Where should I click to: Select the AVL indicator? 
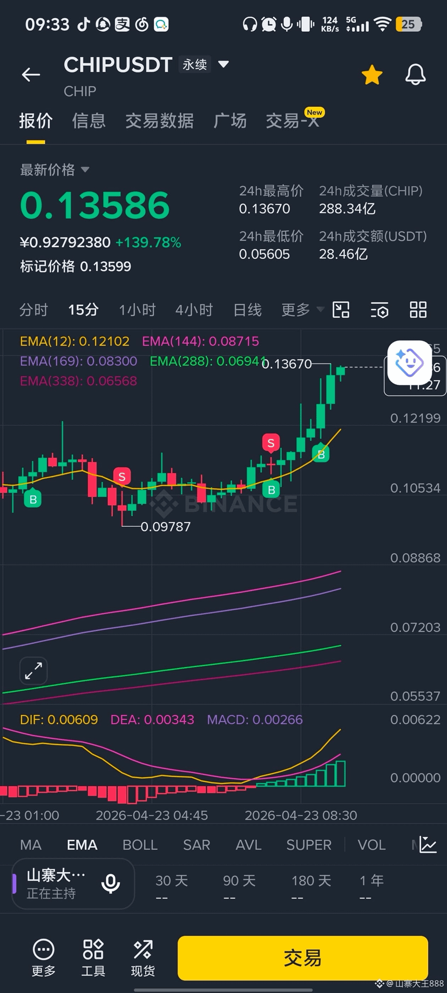249,845
